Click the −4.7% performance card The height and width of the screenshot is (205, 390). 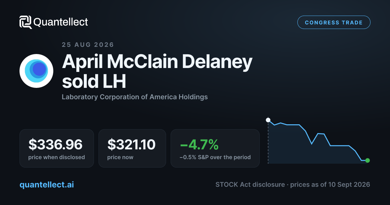(x=215, y=148)
